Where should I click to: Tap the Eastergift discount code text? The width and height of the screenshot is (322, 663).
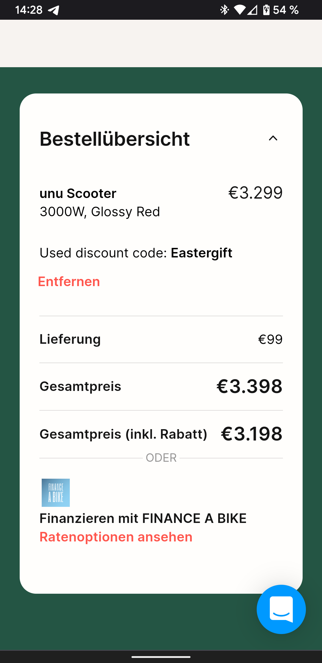(x=202, y=253)
